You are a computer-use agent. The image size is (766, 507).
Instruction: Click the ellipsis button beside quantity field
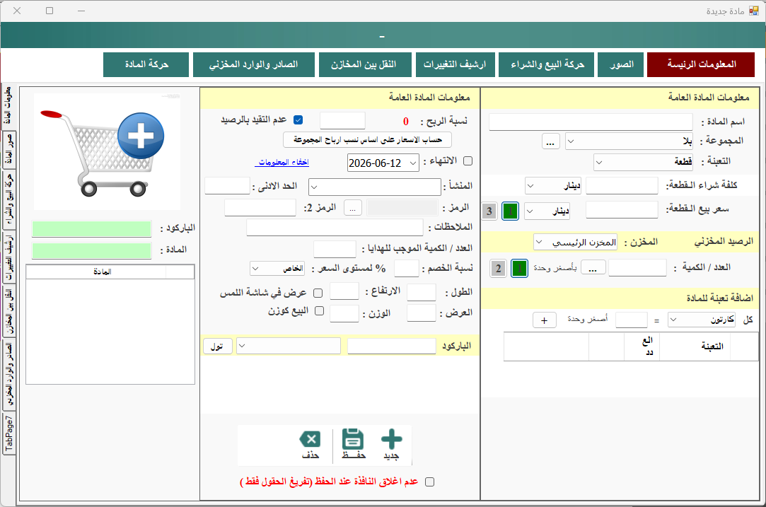[x=593, y=268]
